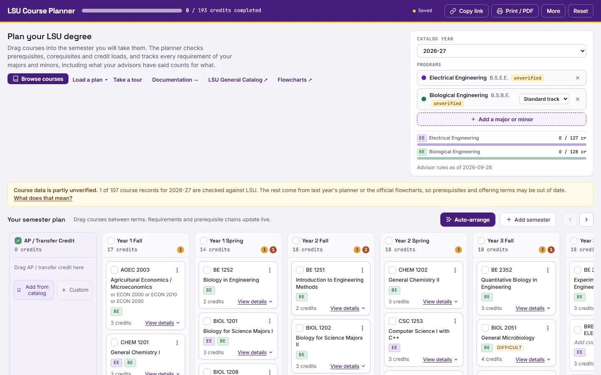Screen dimensions: 601x375
Task: Check the Year 2 Spring semester checkbox
Action: coord(389,241)
